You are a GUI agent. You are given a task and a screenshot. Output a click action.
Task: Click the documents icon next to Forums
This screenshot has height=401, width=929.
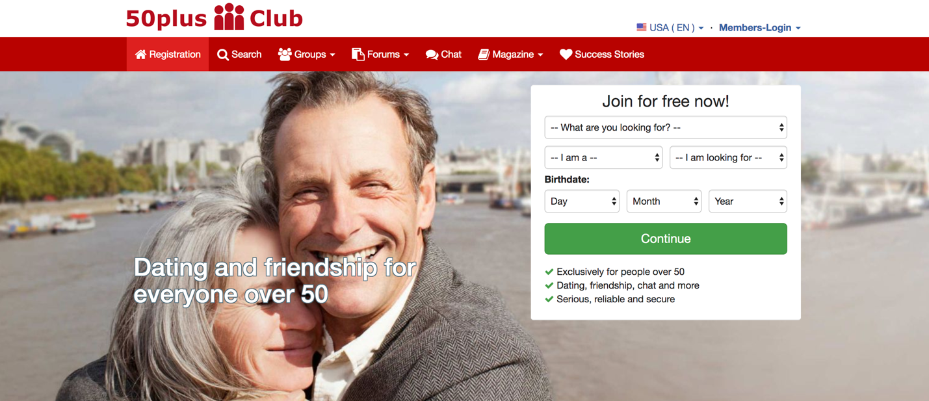(x=358, y=55)
